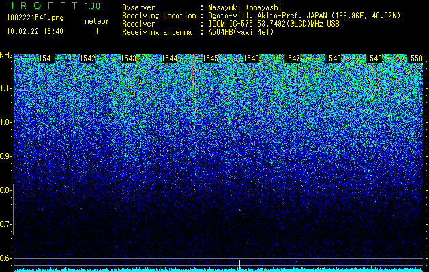Click the green meteor label

97,21
